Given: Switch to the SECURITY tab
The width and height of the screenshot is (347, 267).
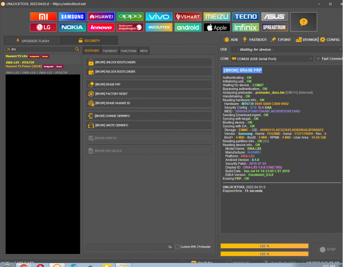Looking at the screenshot, I should point(89,41).
